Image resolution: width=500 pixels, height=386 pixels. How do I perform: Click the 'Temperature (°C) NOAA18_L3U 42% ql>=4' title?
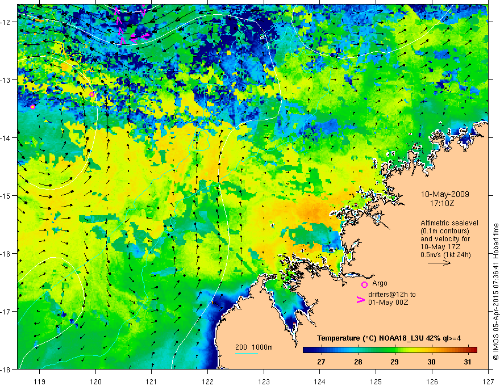[x=389, y=338]
